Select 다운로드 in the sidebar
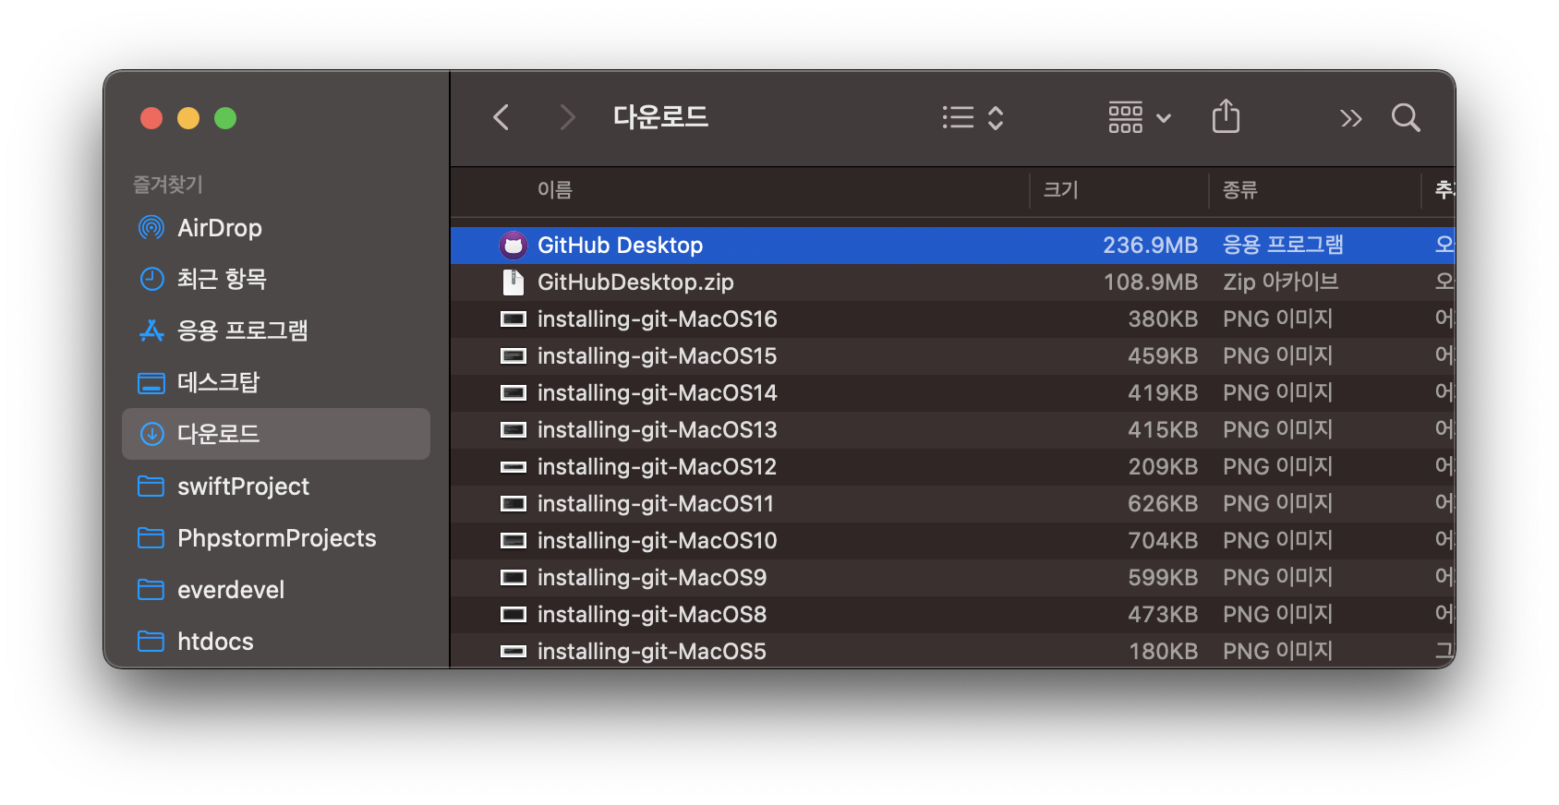Viewport: 1559px width, 805px height. click(x=275, y=434)
